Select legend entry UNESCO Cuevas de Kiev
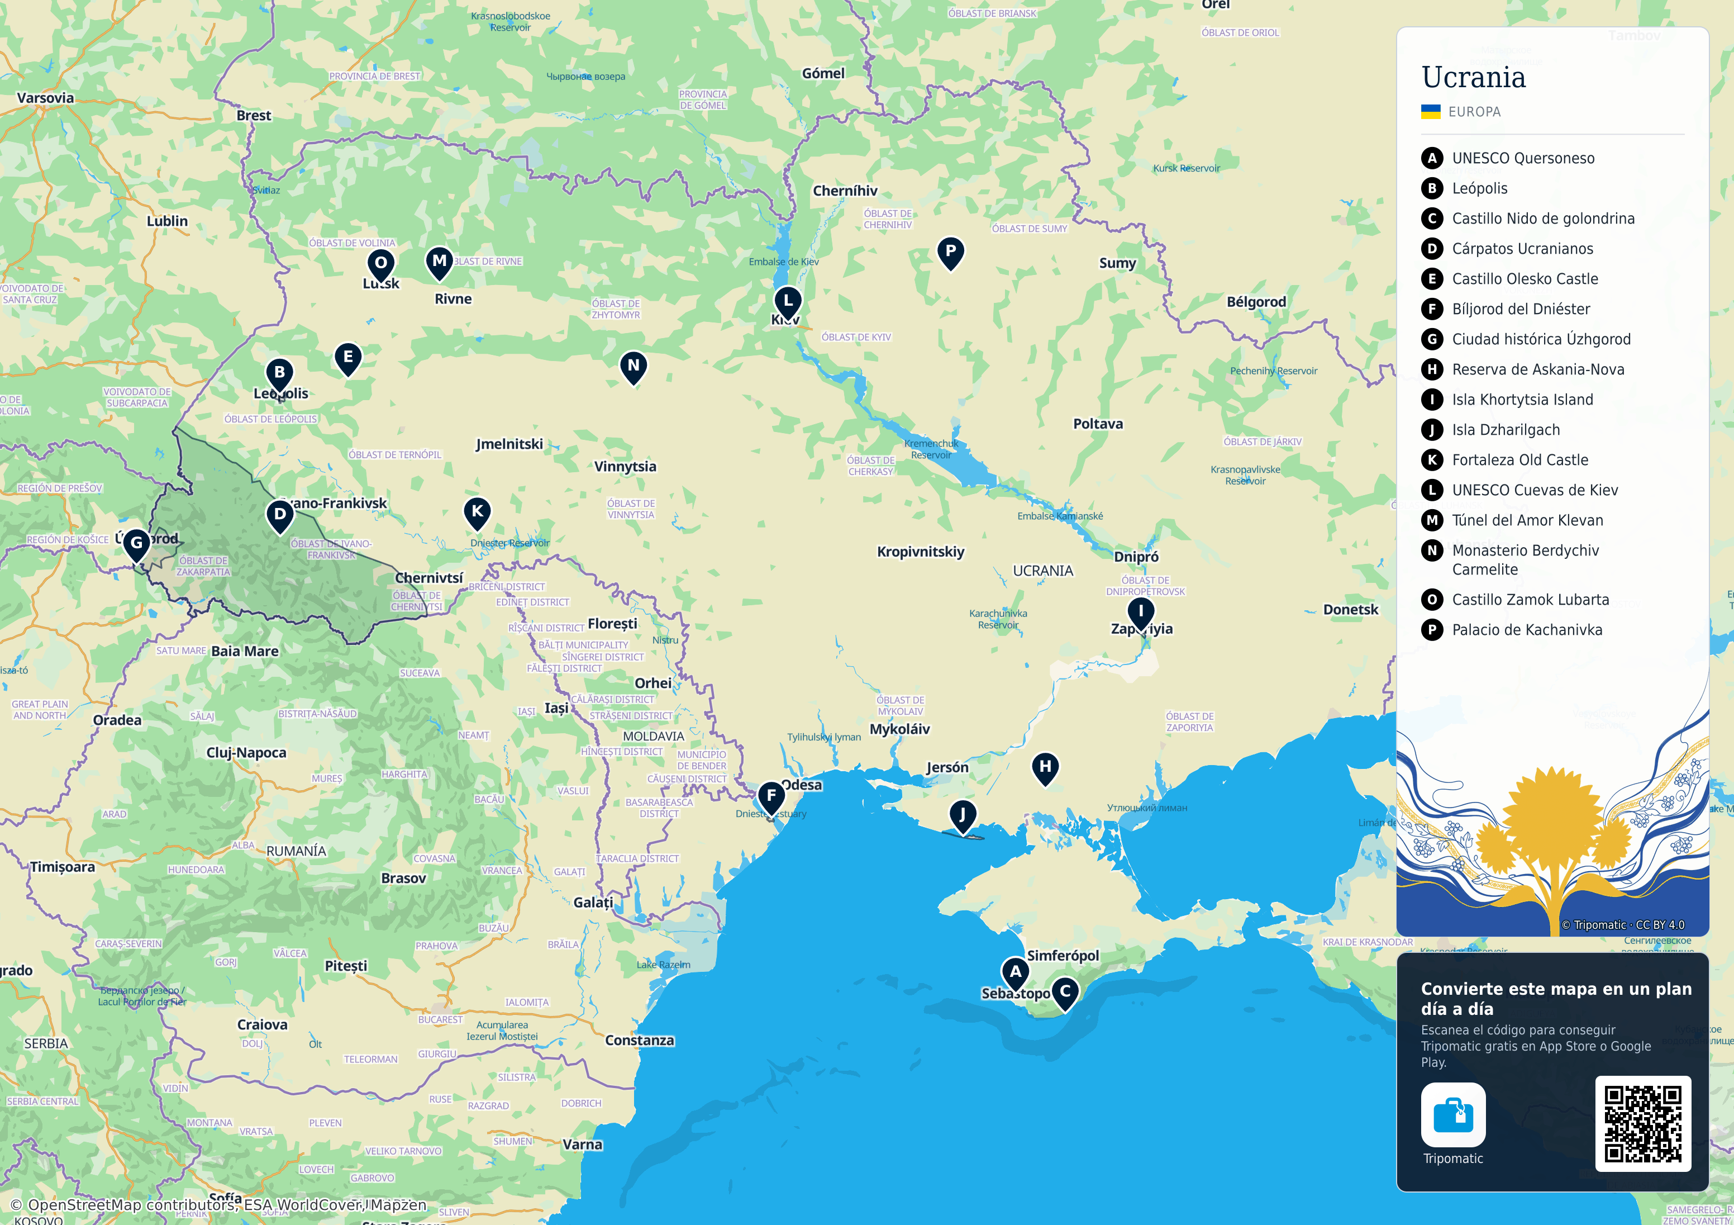The height and width of the screenshot is (1225, 1734). click(1535, 491)
